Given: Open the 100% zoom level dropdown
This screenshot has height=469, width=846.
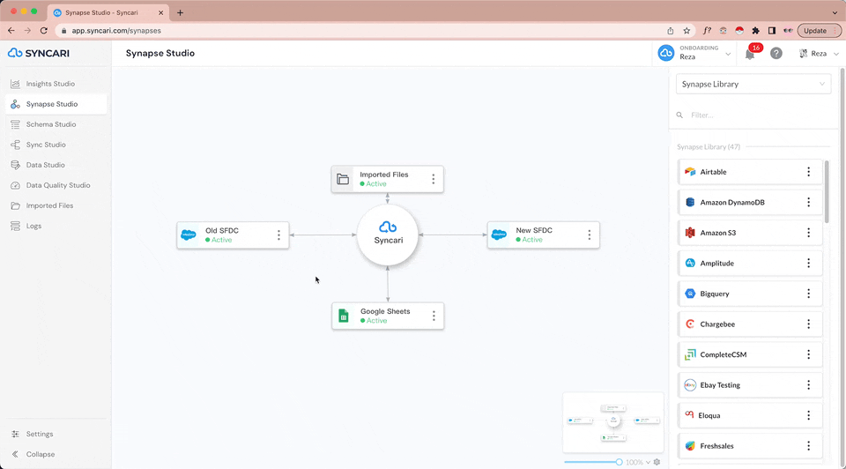Looking at the screenshot, I should pyautogui.click(x=638, y=463).
